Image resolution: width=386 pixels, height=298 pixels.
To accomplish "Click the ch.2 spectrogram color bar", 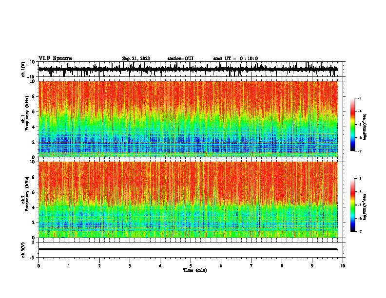I will pos(352,205).
